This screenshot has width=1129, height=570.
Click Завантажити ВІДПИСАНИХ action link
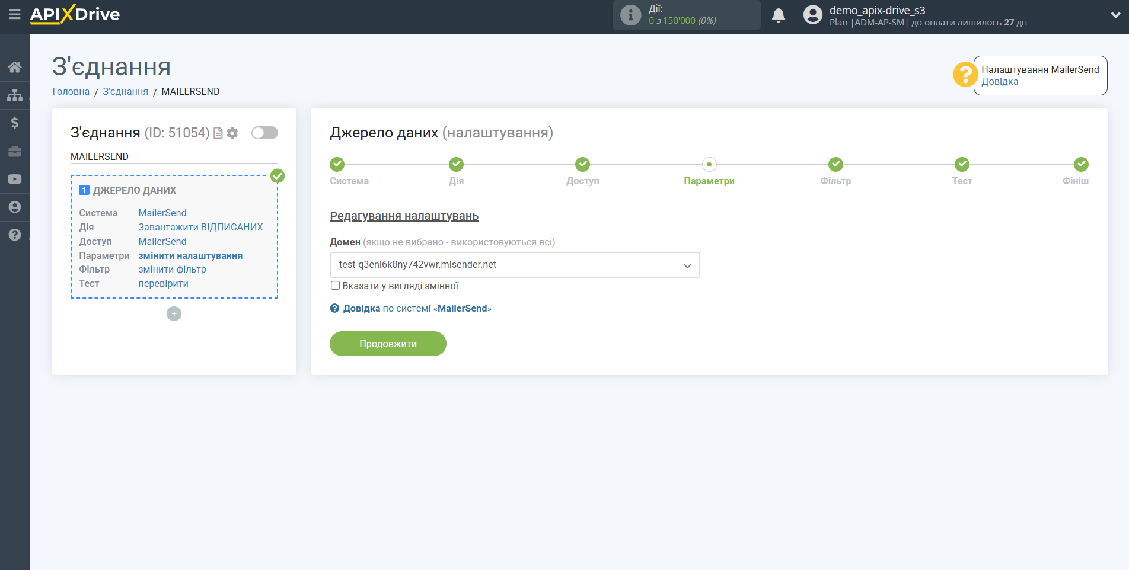pyautogui.click(x=200, y=227)
